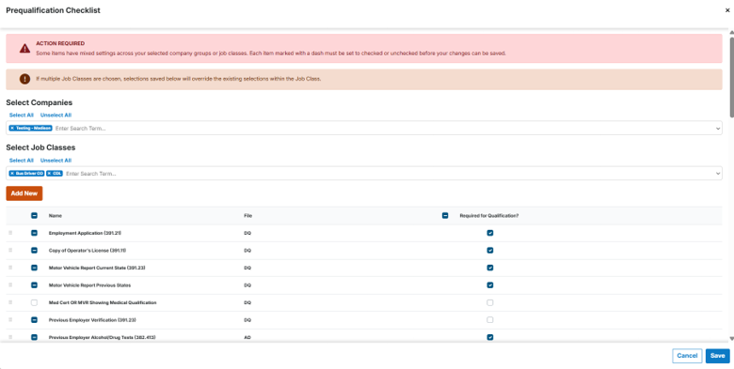The height and width of the screenshot is (369, 734).
Task: Select Previous Employer Verification (391.23) name
Action: click(92, 320)
